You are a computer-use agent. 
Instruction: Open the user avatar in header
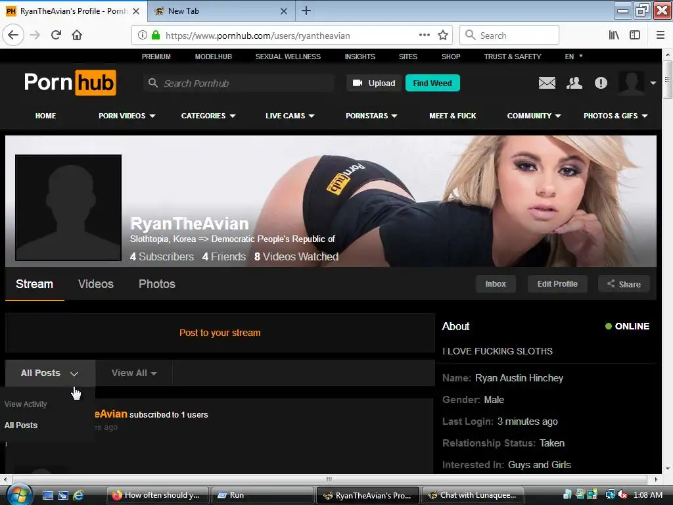(x=631, y=83)
